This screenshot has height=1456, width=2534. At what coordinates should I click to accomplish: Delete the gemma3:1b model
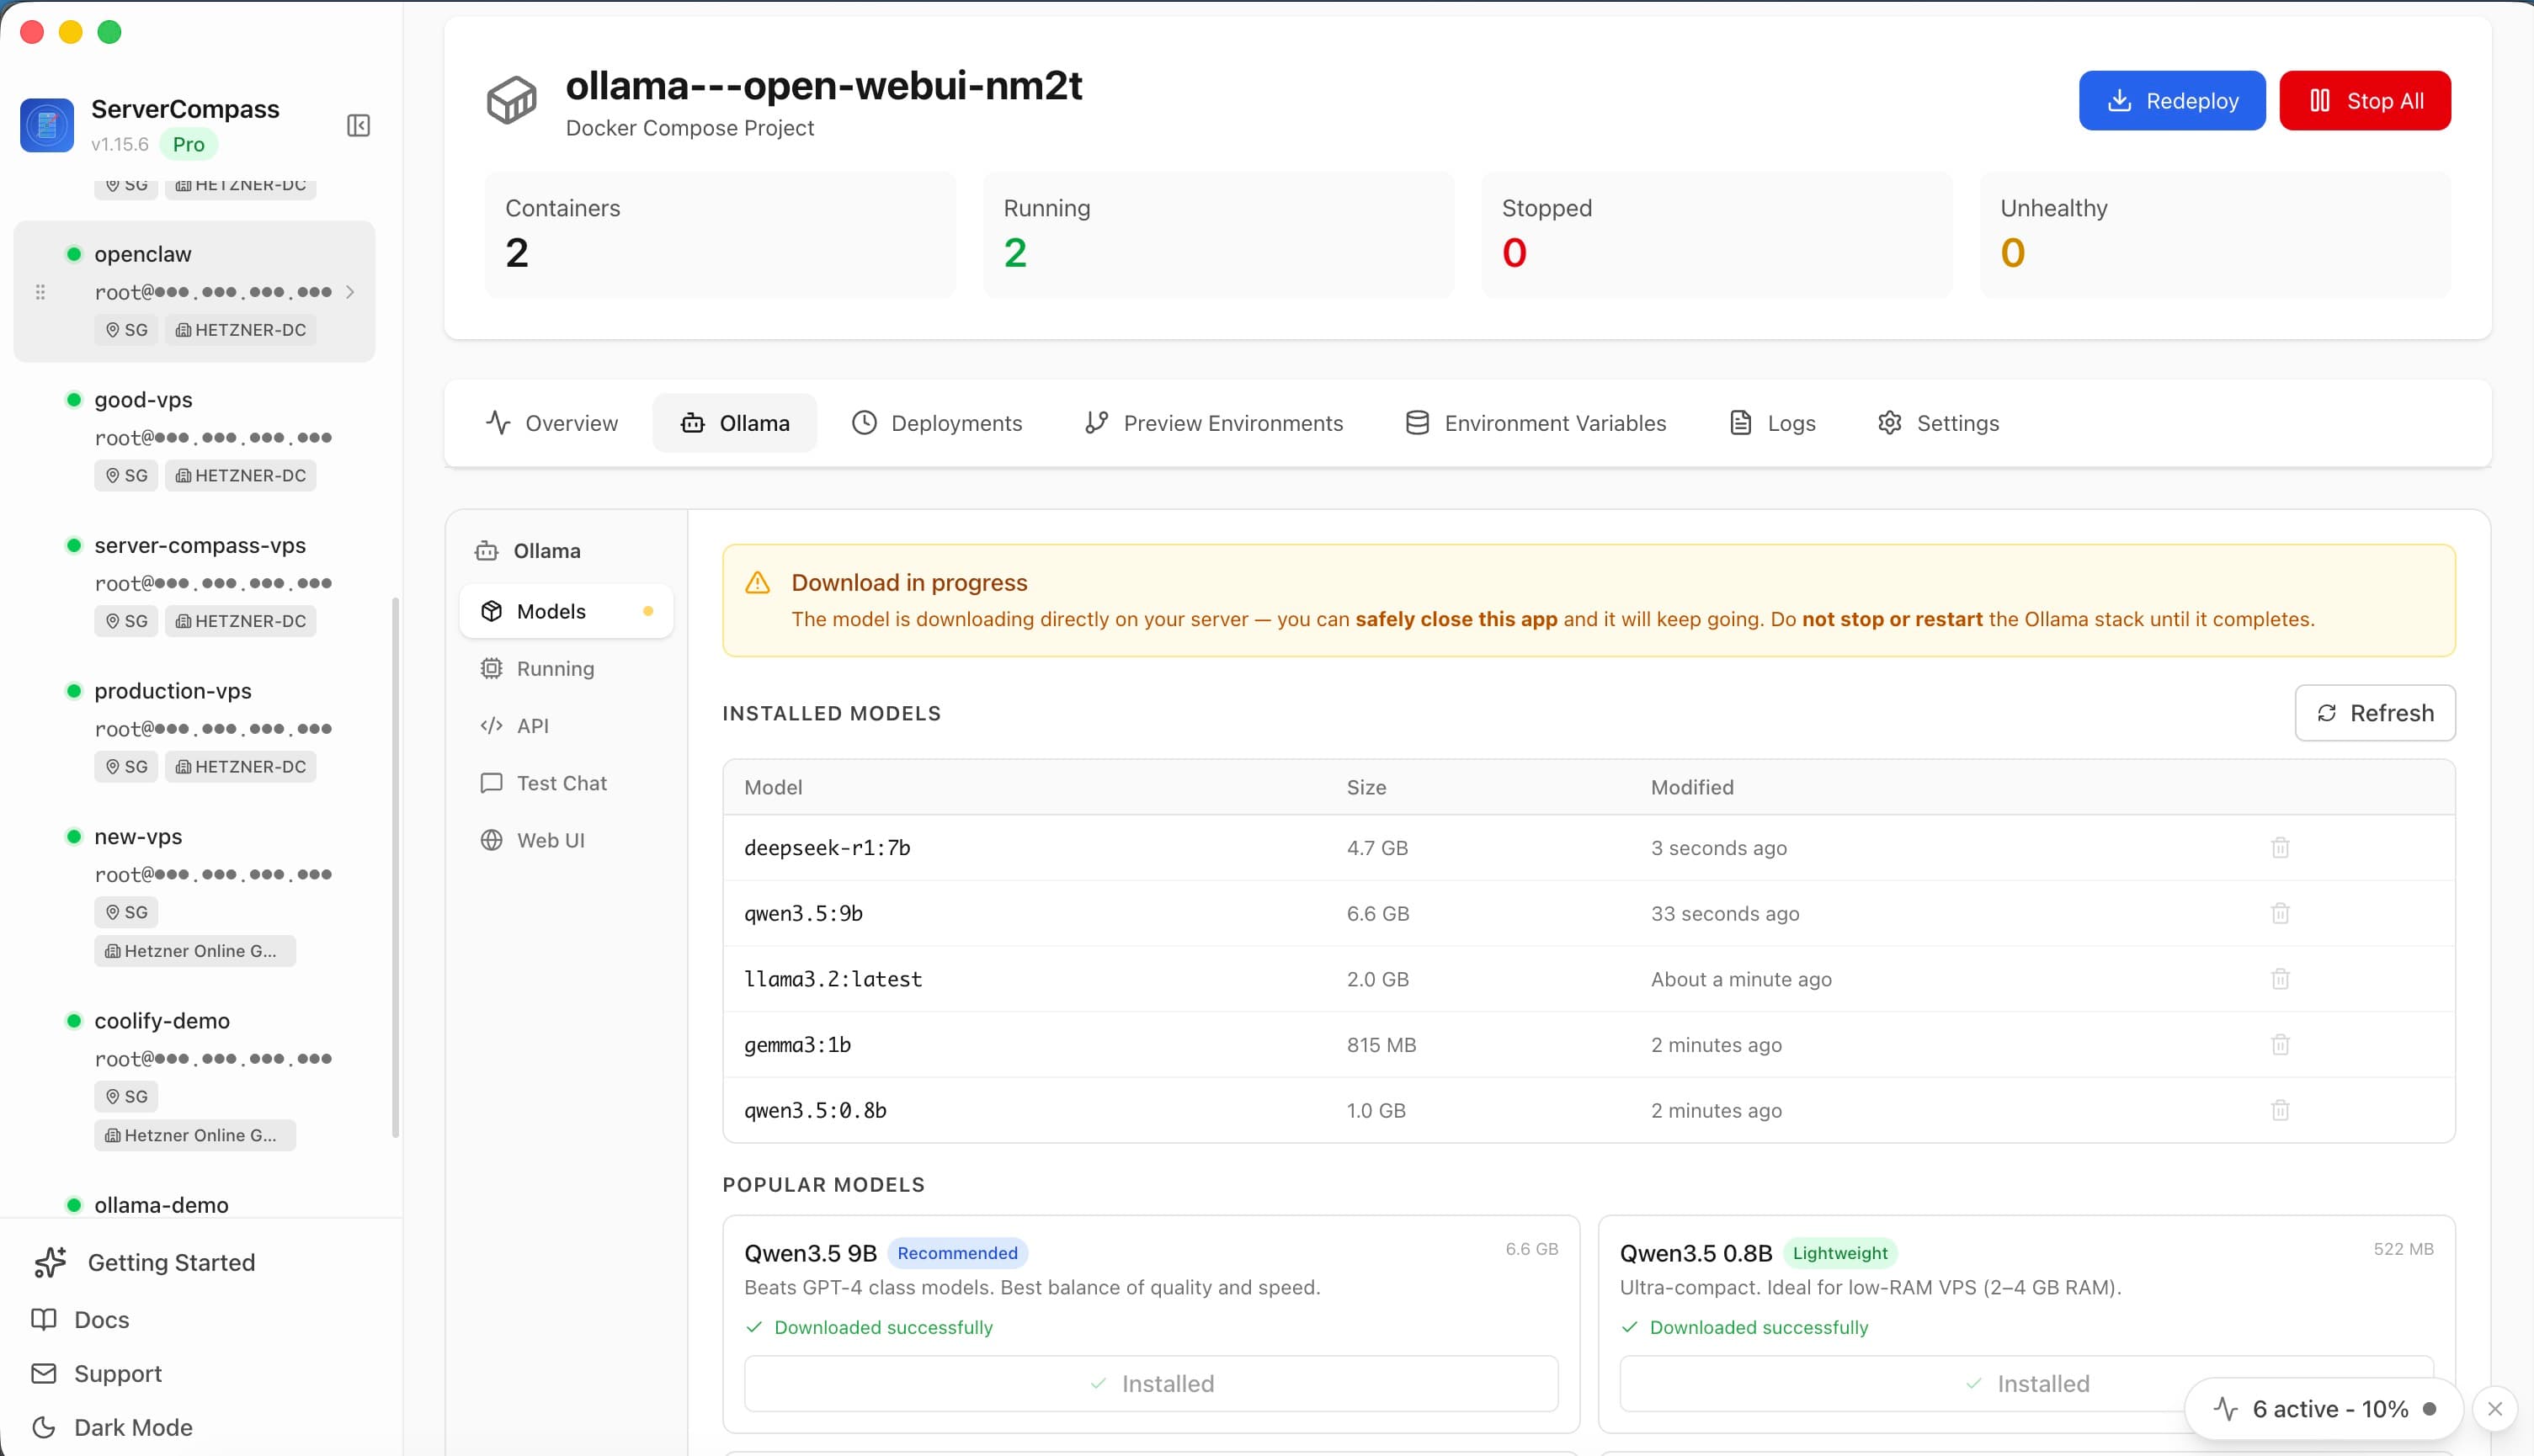click(2280, 1044)
